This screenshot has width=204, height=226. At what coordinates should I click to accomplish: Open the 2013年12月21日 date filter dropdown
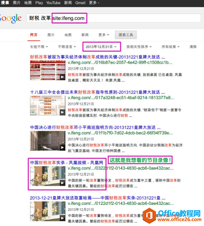pyautogui.click(x=101, y=47)
